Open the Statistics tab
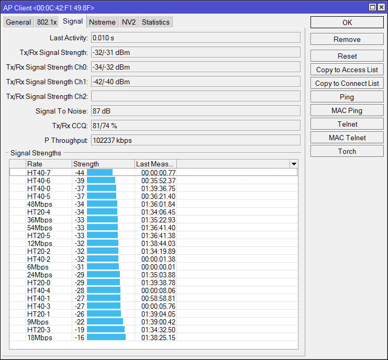This screenshot has width=388, height=360. [x=156, y=22]
